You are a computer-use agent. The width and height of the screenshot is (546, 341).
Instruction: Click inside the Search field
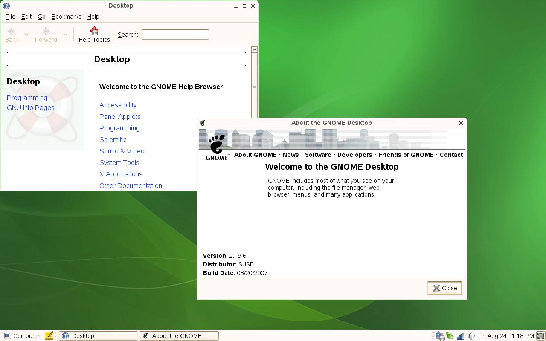175,35
